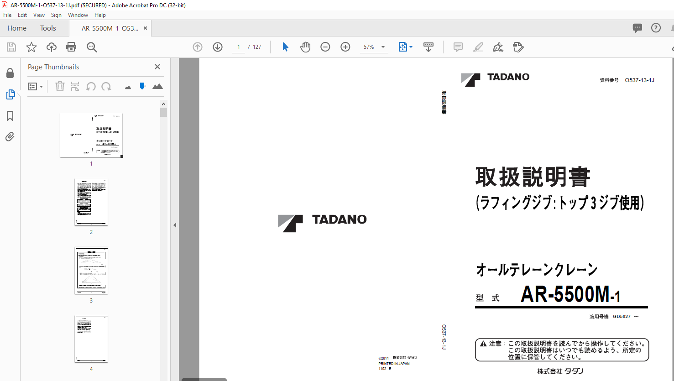Zoom in with the plus button
Viewport: 674px width, 381px height.
click(345, 47)
